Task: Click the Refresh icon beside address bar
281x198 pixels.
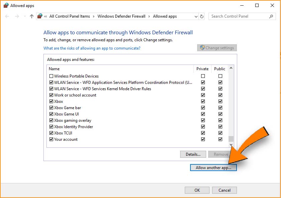Action: (x=201, y=16)
